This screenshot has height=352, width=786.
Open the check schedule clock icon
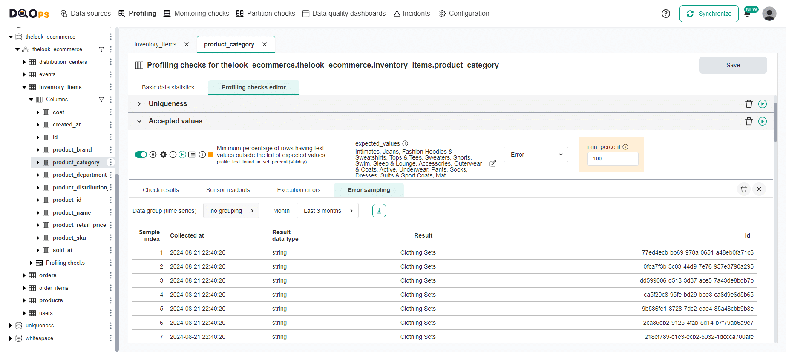(x=173, y=155)
